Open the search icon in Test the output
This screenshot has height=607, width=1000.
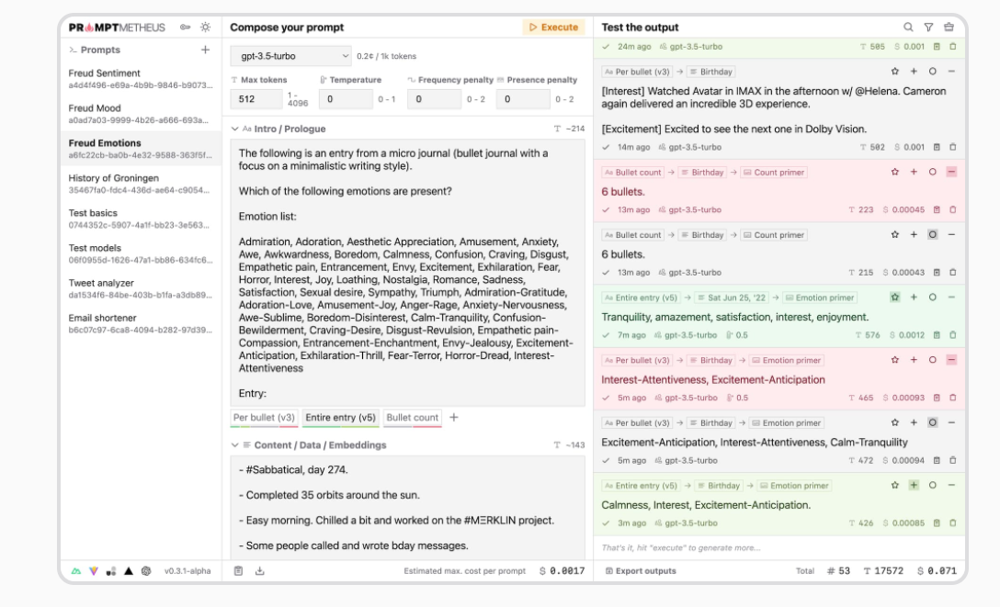point(908,28)
